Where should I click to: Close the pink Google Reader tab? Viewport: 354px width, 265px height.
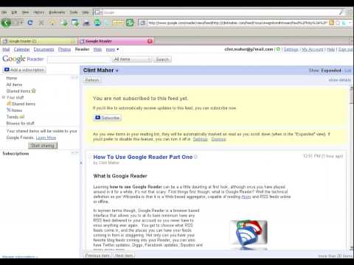[150, 41]
